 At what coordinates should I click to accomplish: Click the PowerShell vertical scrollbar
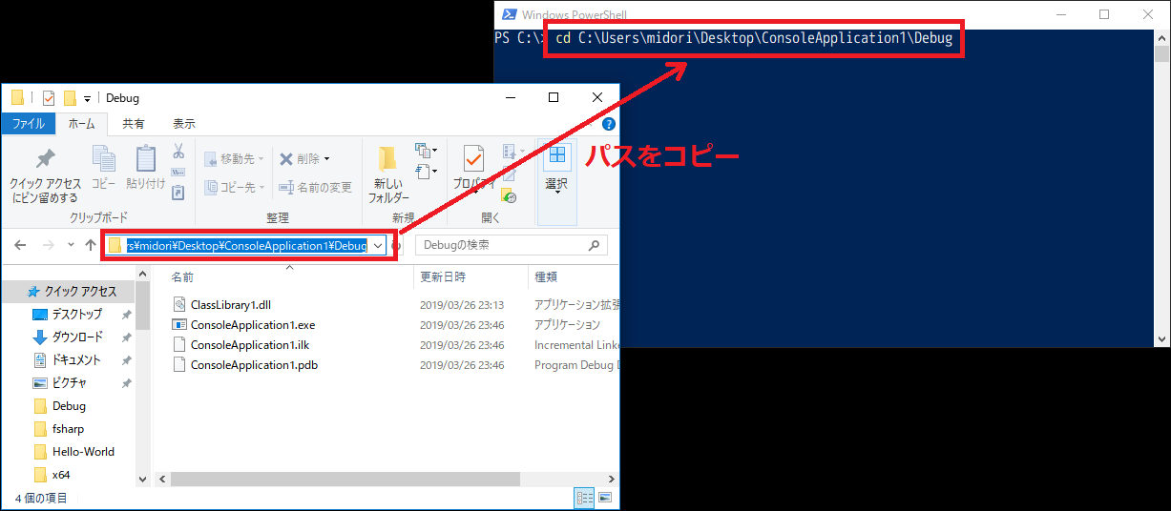pos(1161,188)
